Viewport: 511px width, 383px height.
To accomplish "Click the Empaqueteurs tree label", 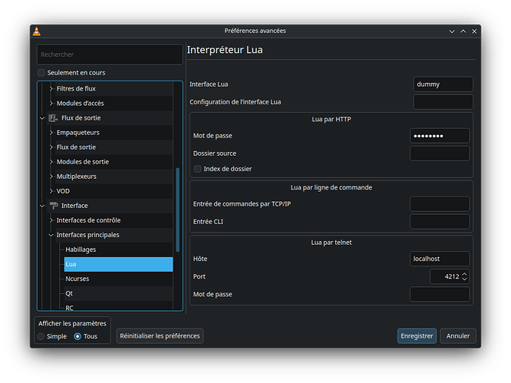I will tap(78, 133).
